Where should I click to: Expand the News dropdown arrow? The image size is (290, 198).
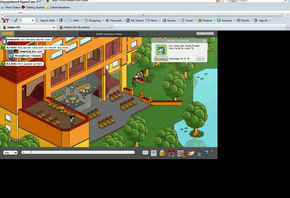tap(160, 20)
